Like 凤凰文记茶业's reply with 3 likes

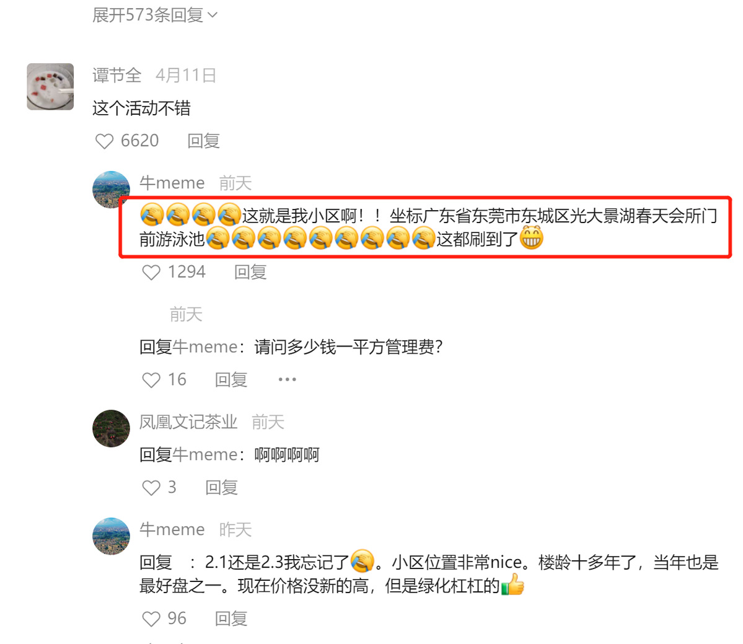[x=151, y=488]
